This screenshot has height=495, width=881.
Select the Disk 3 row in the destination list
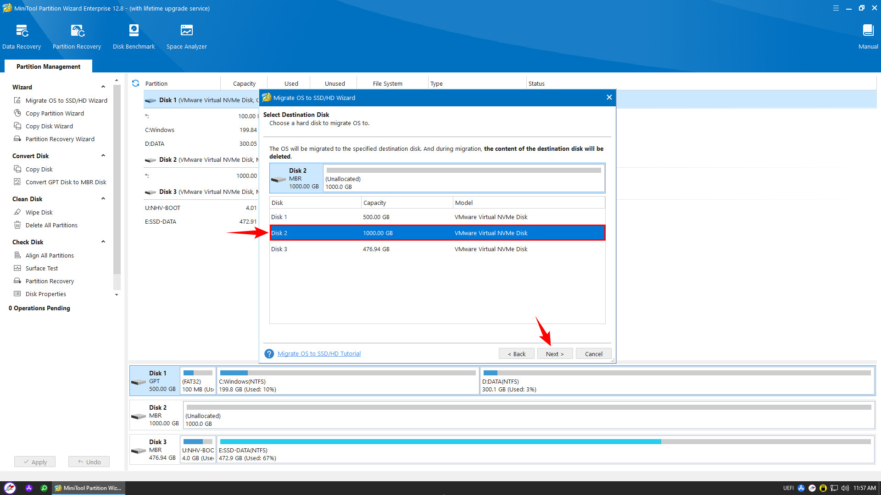point(437,249)
